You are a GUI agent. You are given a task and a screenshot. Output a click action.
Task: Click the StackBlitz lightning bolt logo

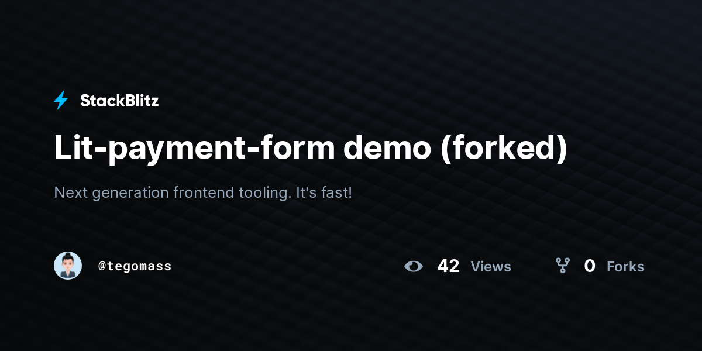(x=61, y=101)
